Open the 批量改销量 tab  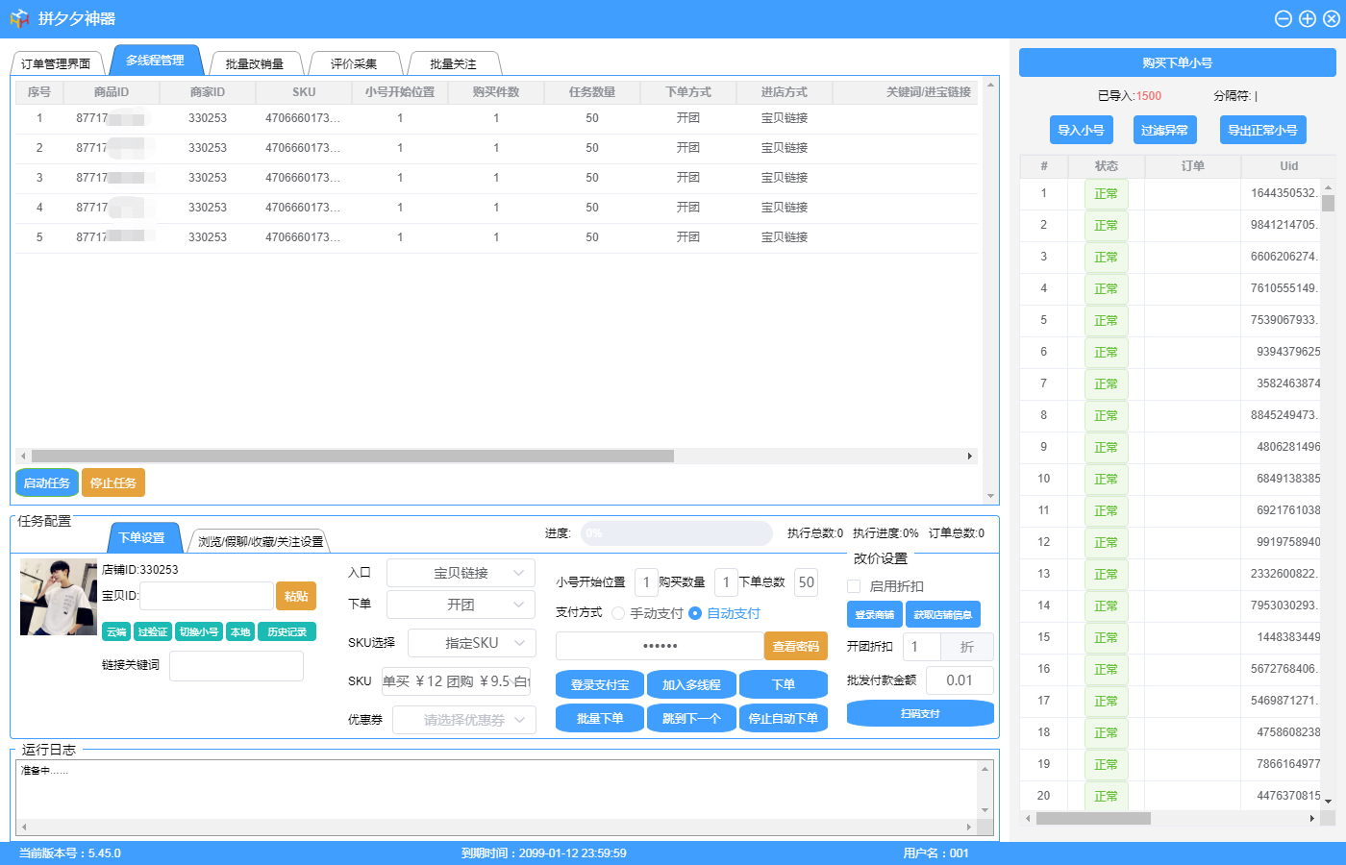point(255,63)
